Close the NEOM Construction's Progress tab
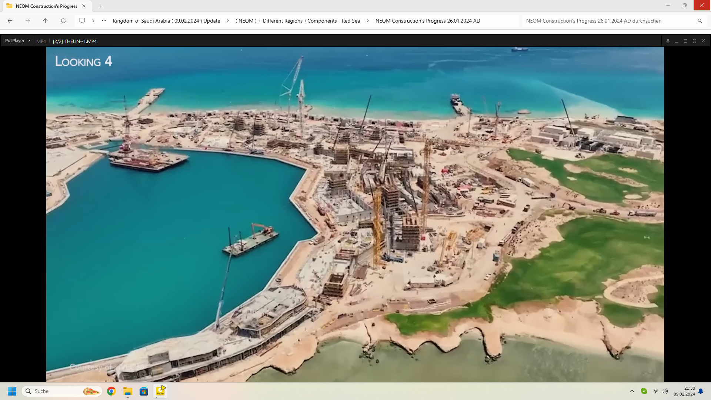This screenshot has height=400, width=711. [84, 6]
